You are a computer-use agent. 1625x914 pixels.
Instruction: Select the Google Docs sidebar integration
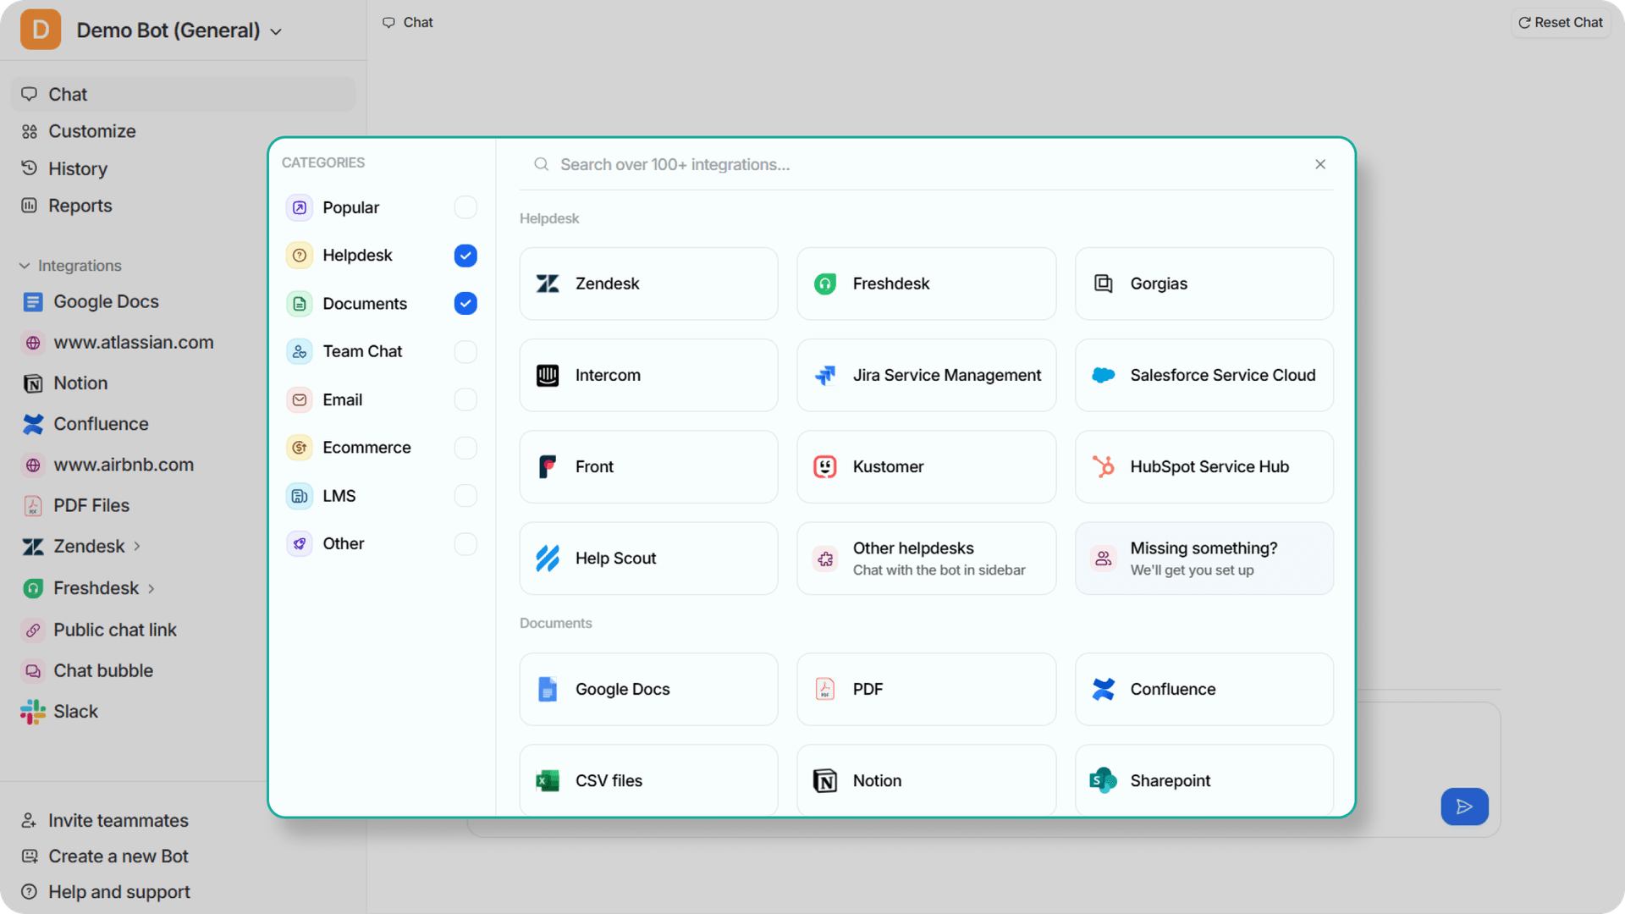click(x=106, y=301)
